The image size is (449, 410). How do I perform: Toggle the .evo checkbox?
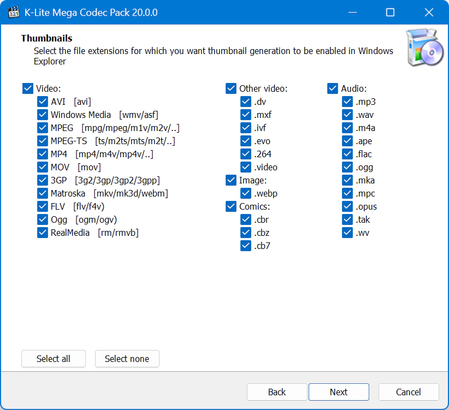pos(246,141)
